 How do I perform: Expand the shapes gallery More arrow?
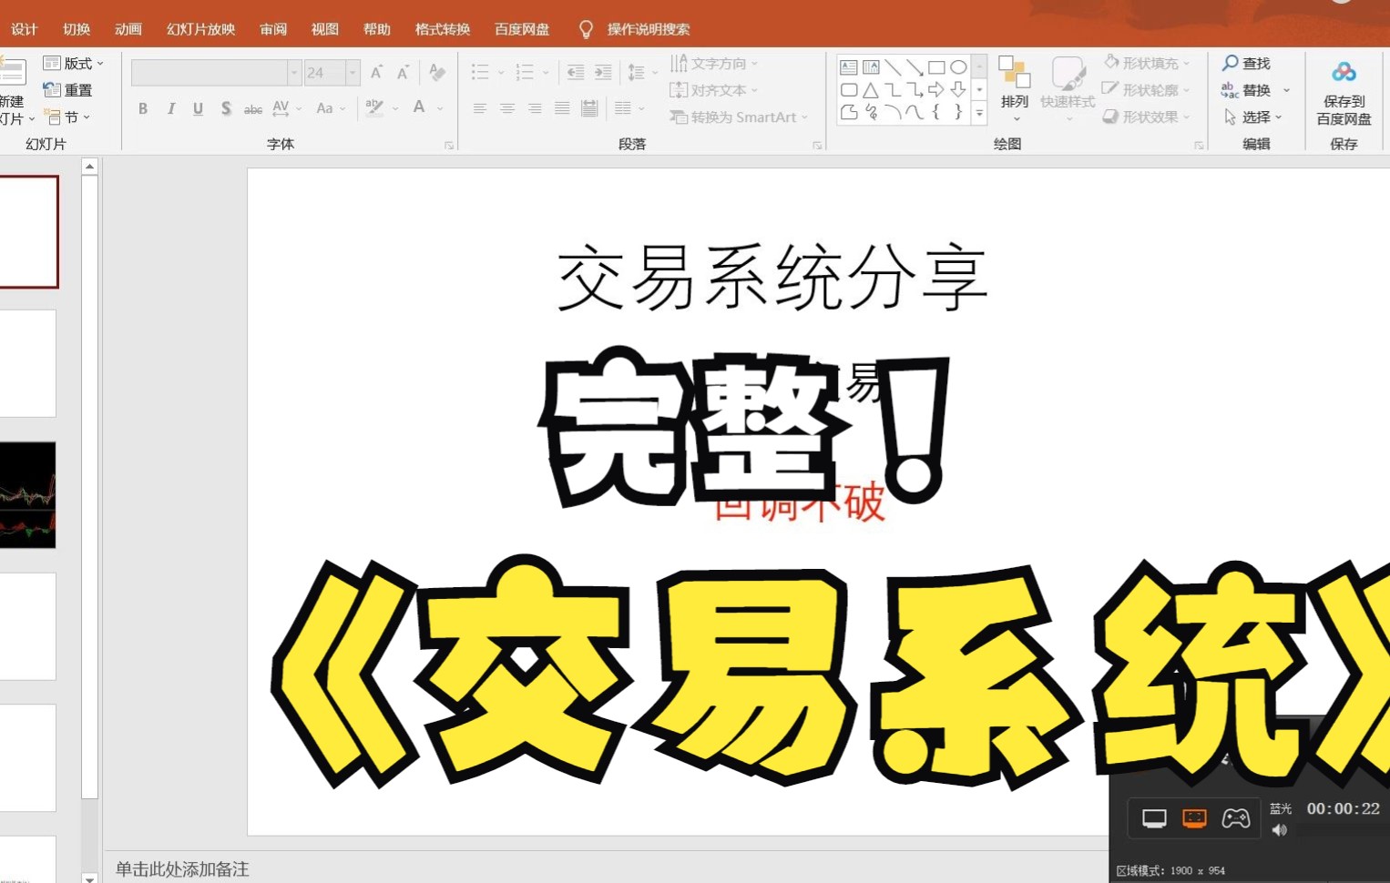point(979,114)
